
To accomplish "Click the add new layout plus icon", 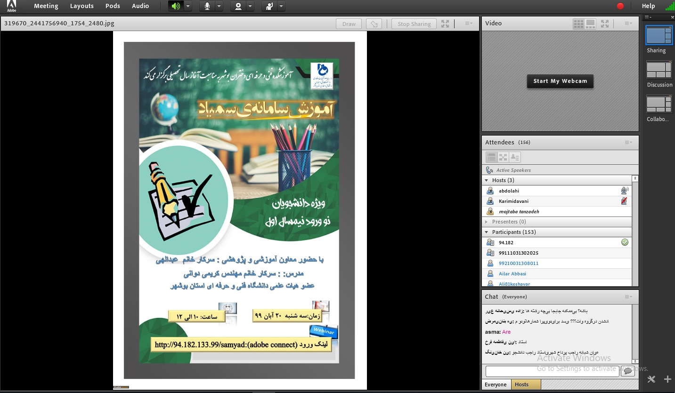I will [667, 379].
